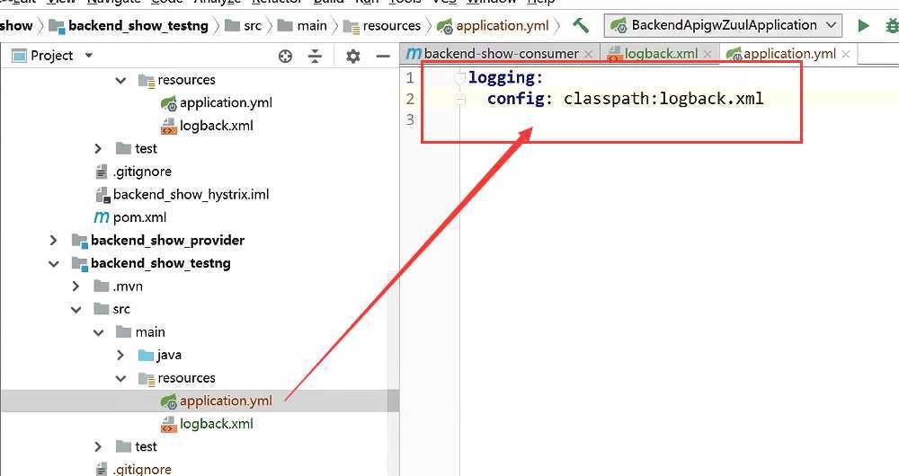Collapse the upper resources folder
The image size is (899, 476).
click(120, 80)
